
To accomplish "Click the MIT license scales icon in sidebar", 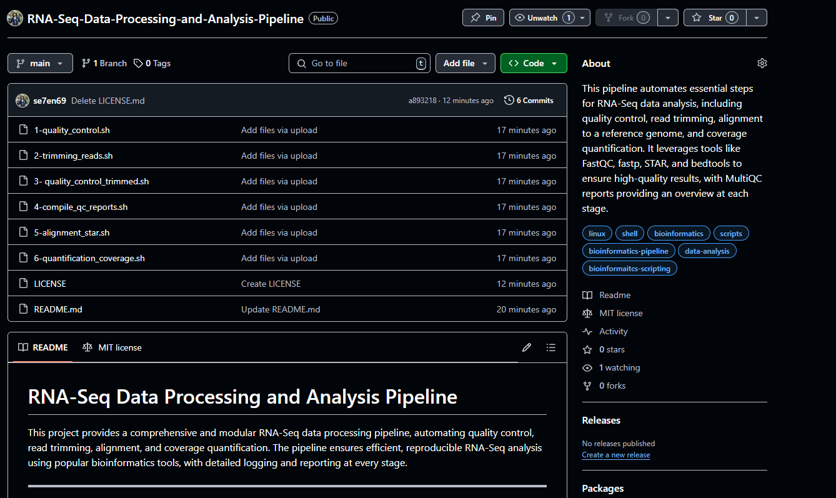I will coord(587,313).
